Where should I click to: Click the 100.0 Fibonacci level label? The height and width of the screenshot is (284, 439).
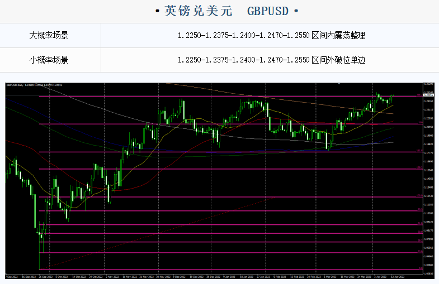click(419, 195)
